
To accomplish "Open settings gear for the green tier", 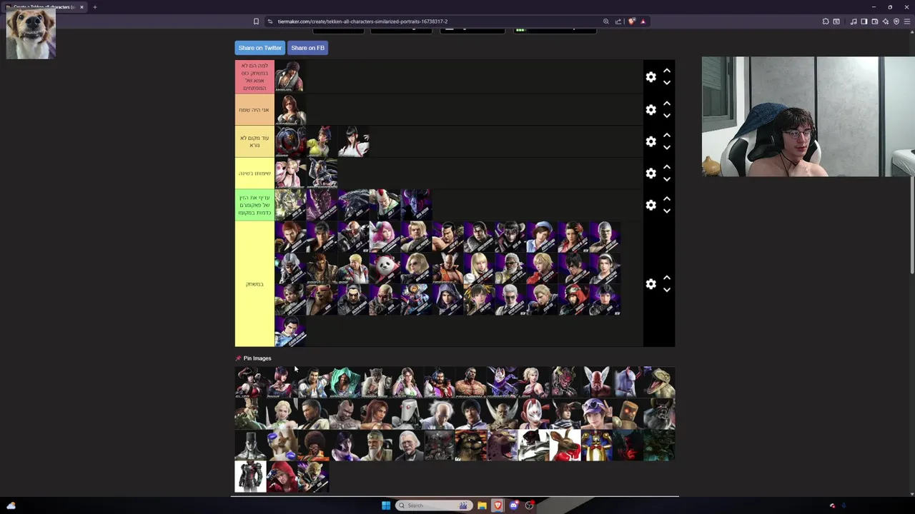I will [651, 205].
